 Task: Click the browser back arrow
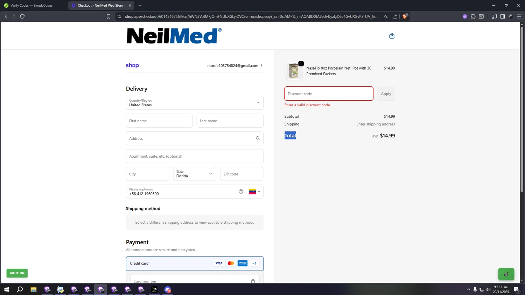pos(6,16)
